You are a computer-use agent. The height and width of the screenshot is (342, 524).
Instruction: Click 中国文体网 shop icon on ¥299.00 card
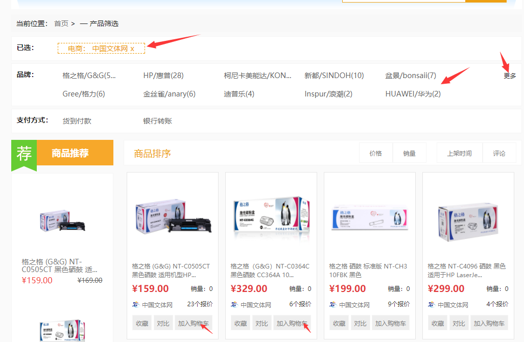(432, 305)
